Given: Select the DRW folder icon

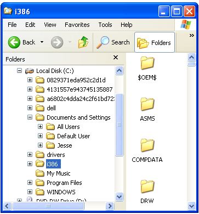Looking at the screenshot, I should pyautogui.click(x=147, y=187).
